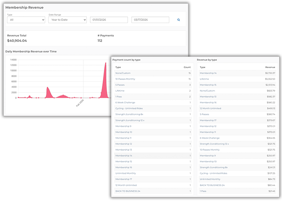Expand the Date Range Year to Date dropdown
The height and width of the screenshot is (201, 282).
[x=67, y=20]
